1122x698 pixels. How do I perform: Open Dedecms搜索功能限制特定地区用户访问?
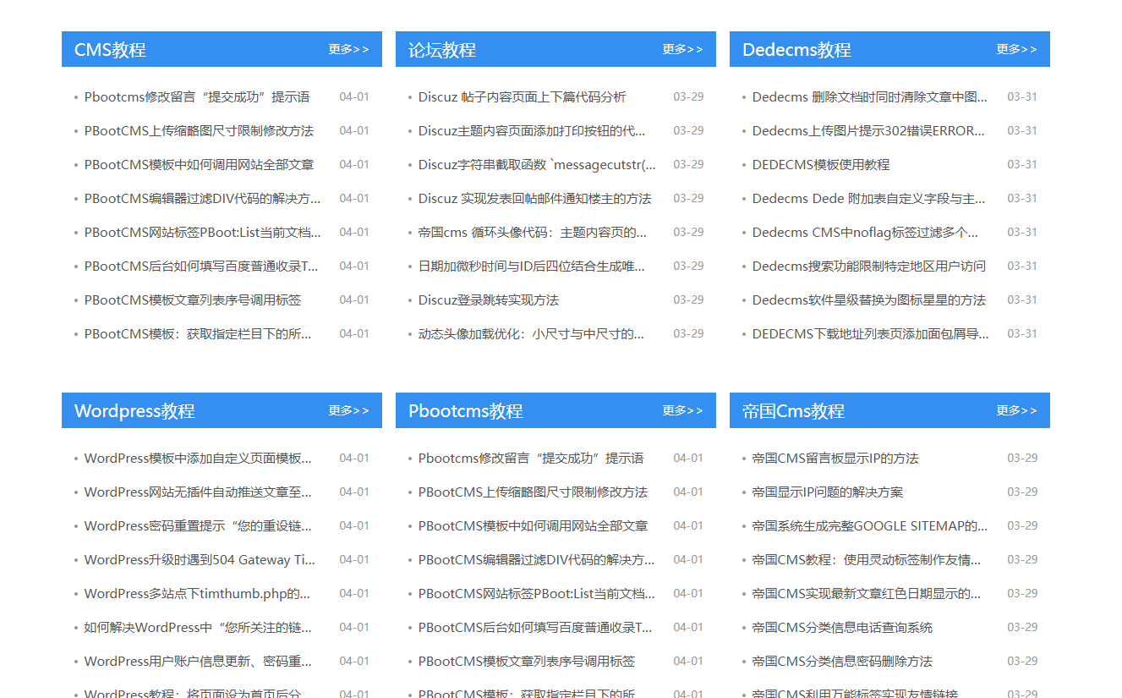[869, 267]
